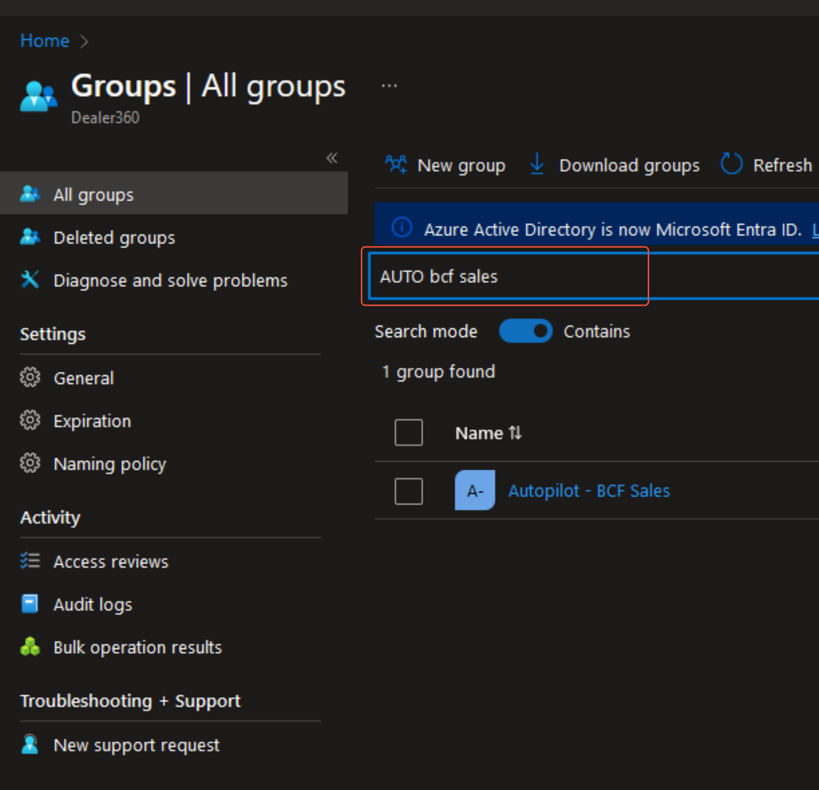Select the Autopilot - BCF Sales checkbox

pos(408,491)
